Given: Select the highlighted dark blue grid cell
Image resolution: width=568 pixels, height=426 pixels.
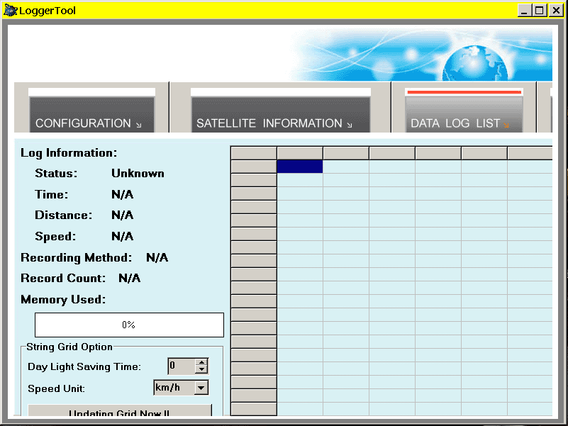Looking at the screenshot, I should point(299,167).
